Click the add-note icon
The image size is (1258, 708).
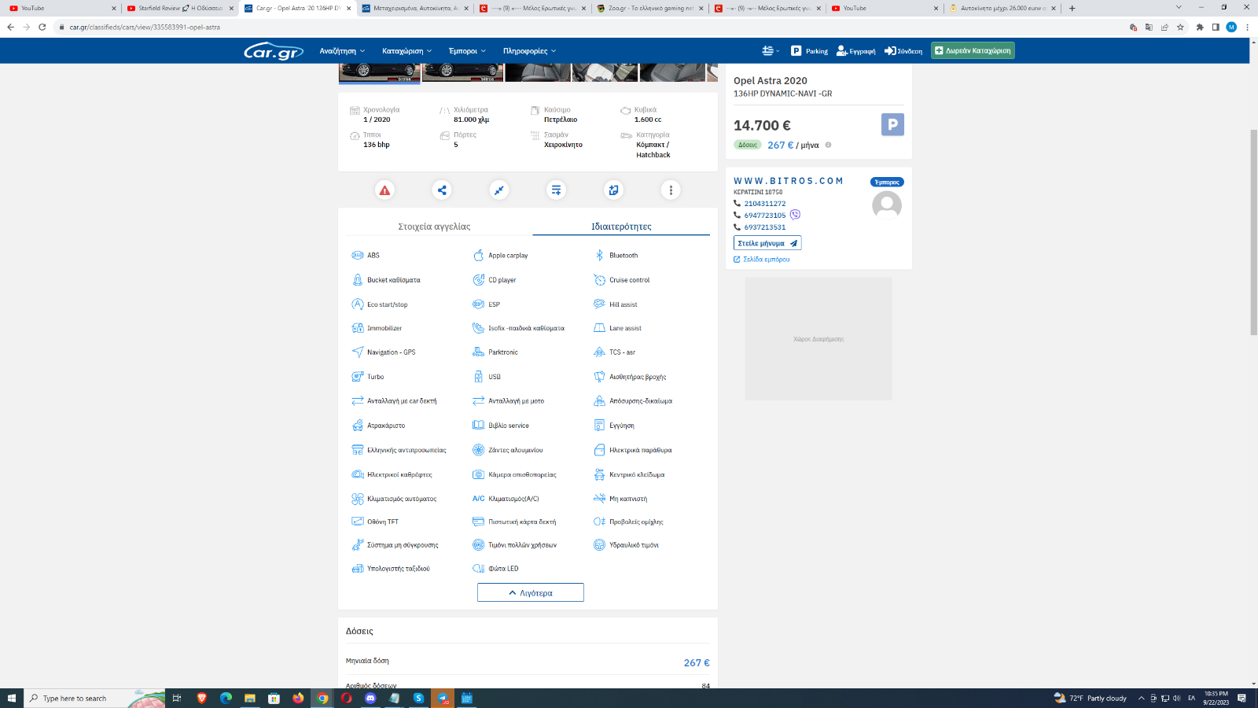(613, 190)
